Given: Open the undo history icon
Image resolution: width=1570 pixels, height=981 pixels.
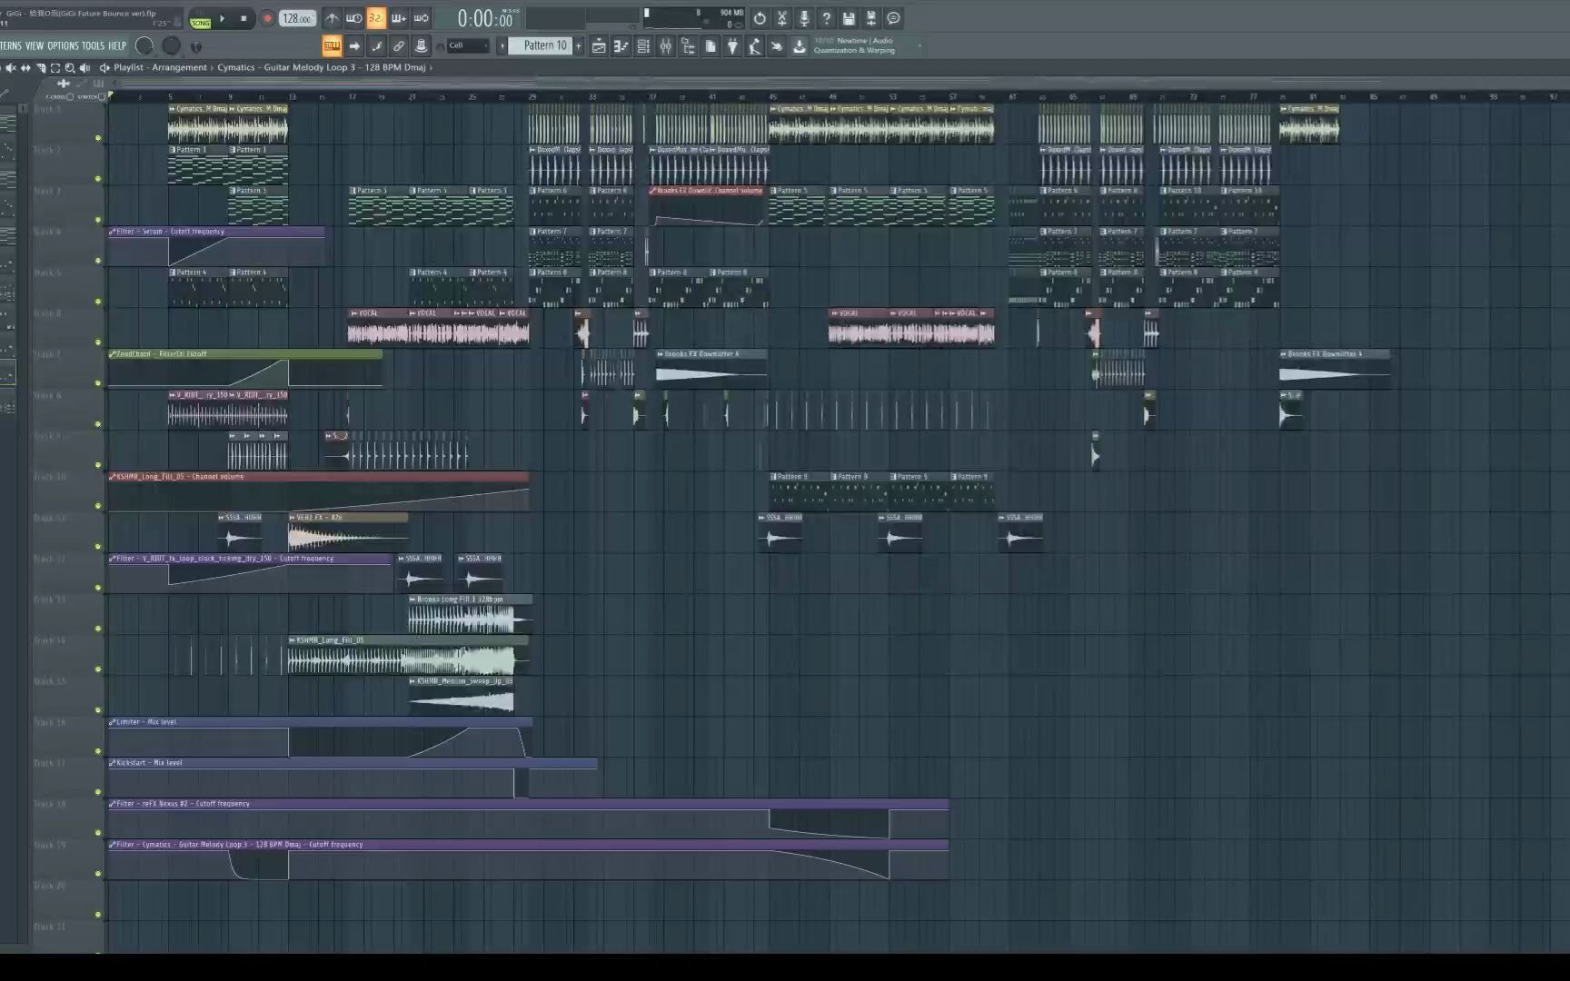Looking at the screenshot, I should (760, 18).
